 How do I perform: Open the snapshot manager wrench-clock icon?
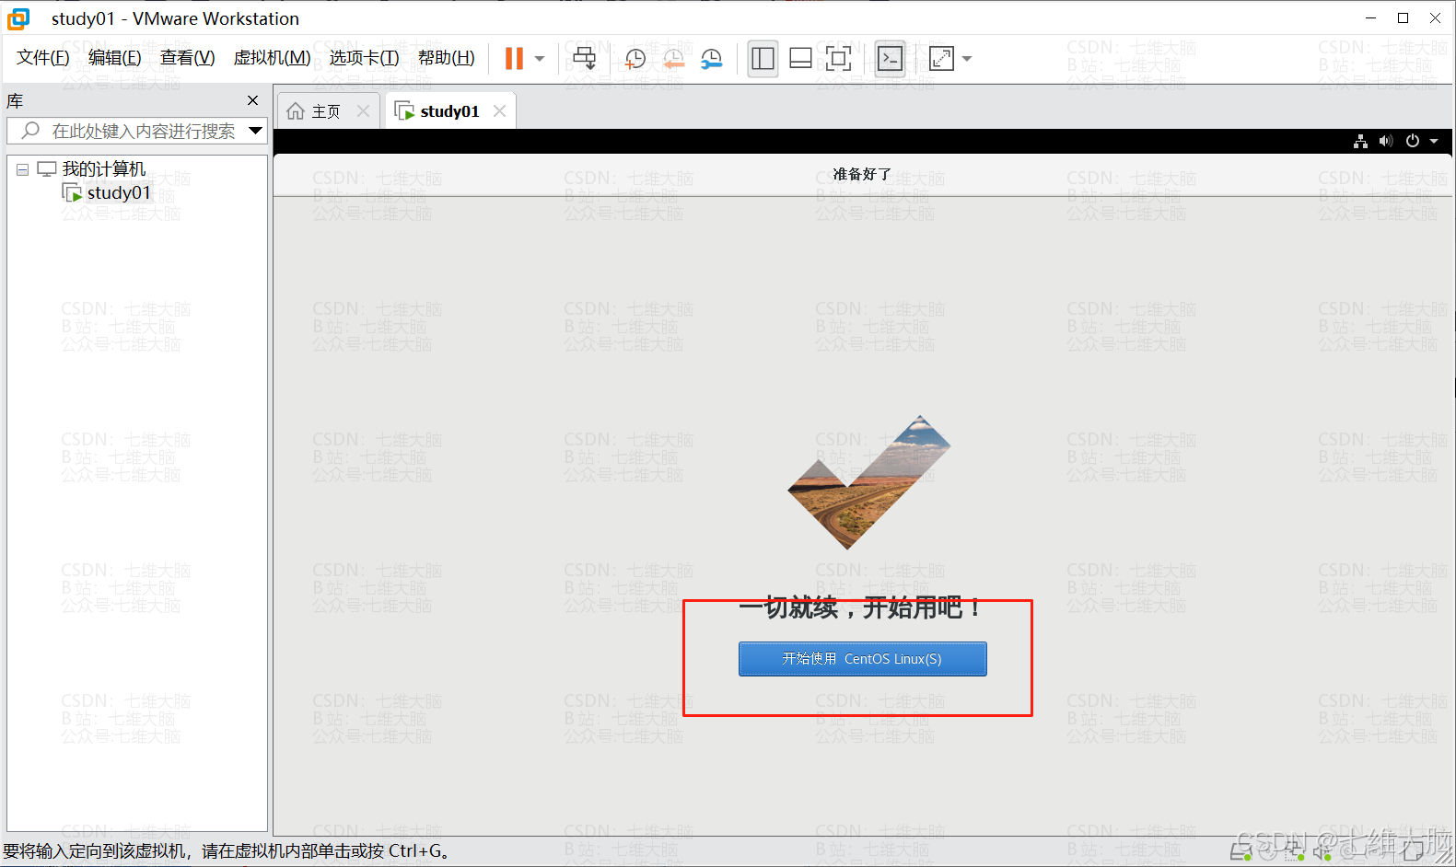pyautogui.click(x=712, y=59)
